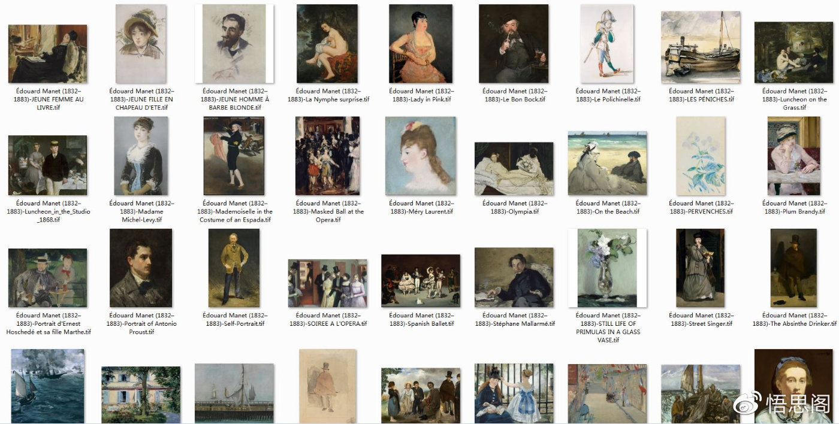Click the Stéphane Mallarmé.tif filename

514,319
